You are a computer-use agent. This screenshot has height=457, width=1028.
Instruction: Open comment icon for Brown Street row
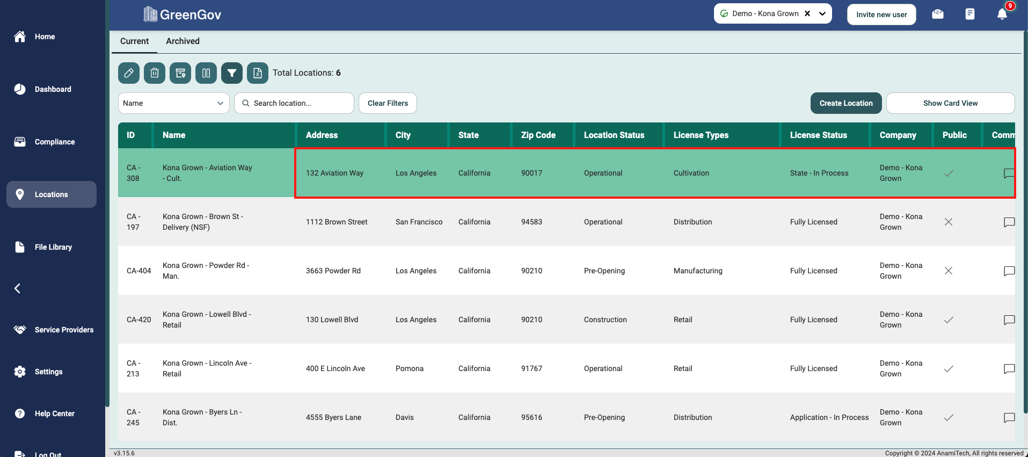click(1009, 222)
